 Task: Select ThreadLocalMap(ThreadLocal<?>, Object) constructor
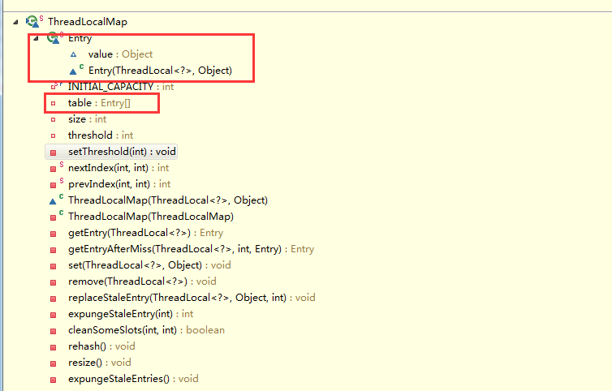point(168,200)
